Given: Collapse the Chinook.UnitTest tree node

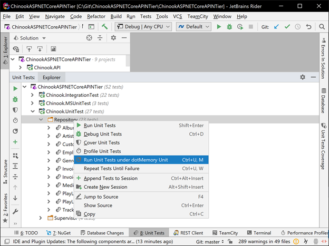Looking at the screenshot, I should (32, 111).
